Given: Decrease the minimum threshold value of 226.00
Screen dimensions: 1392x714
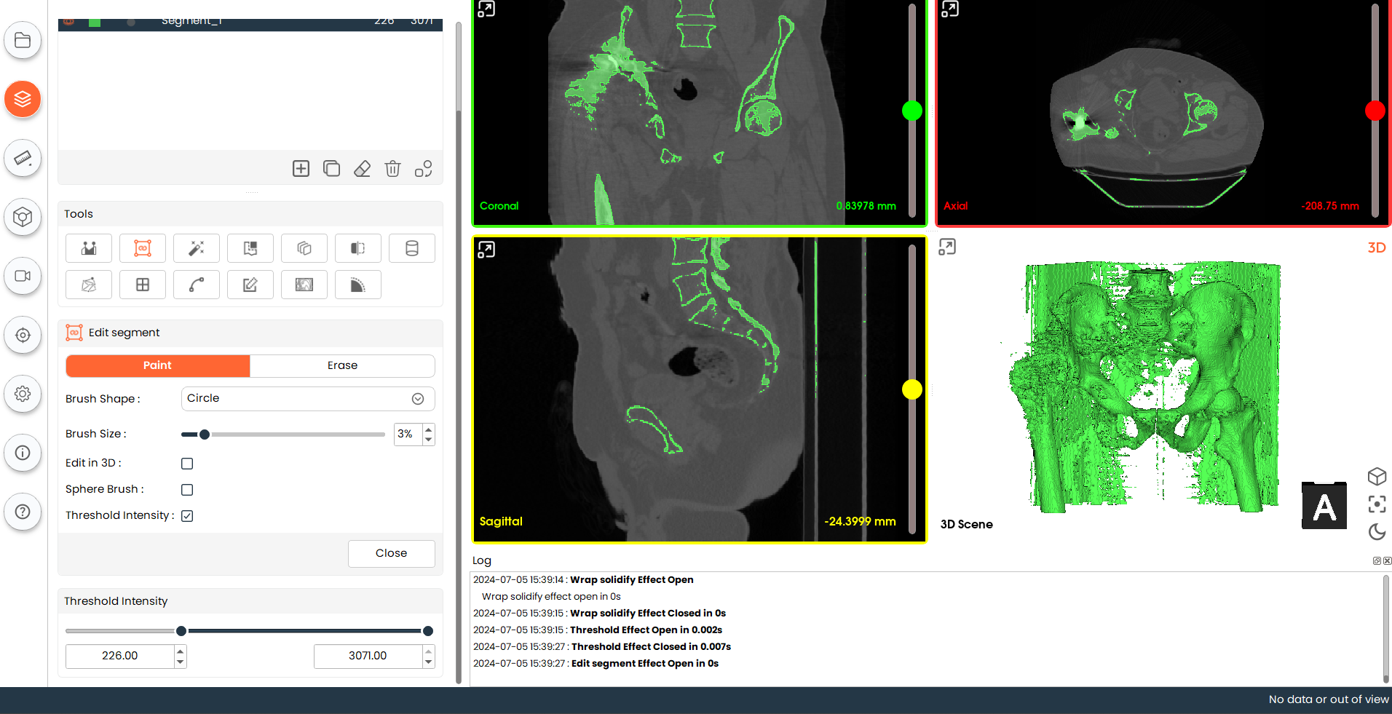Looking at the screenshot, I should pos(181,662).
